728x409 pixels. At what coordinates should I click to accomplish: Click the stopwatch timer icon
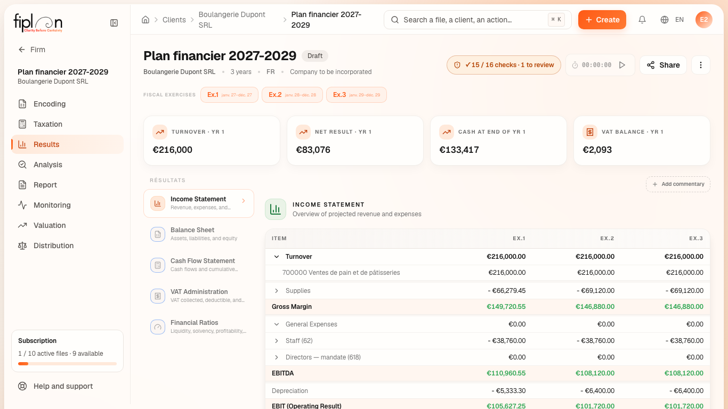point(575,65)
